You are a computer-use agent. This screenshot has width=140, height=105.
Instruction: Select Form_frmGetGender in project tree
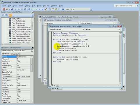(x=18, y=21)
